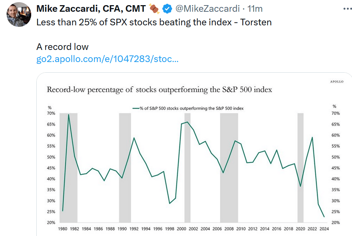The width and height of the screenshot is (352, 236).
Task: Click the 70% label on left axis
Action: (x=51, y=113)
